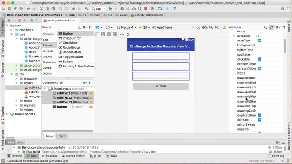Toggle the duplicateParentState attribute checkbox

tap(260, 115)
